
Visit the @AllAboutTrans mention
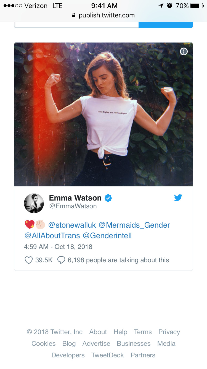point(52,236)
